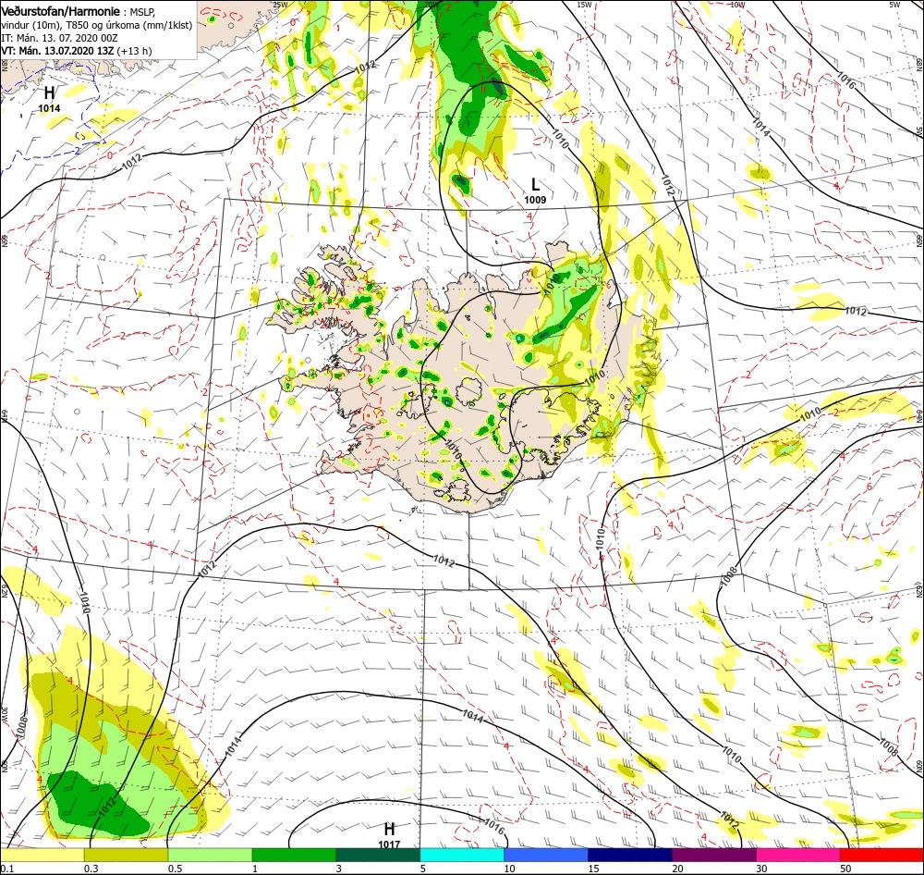This screenshot has width=924, height=875.
Task: Choose the navy 15–20 legend swatch
Action: point(630,855)
